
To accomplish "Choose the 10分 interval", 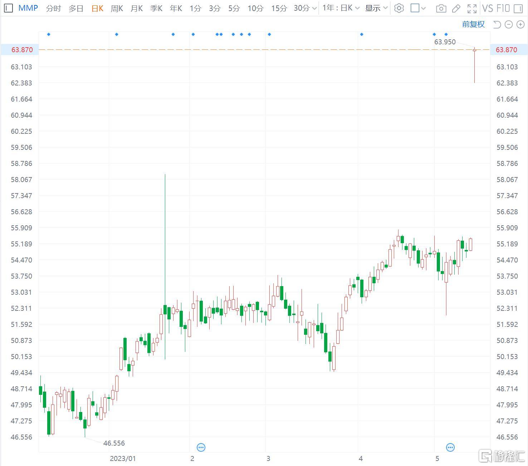I will [x=255, y=8].
